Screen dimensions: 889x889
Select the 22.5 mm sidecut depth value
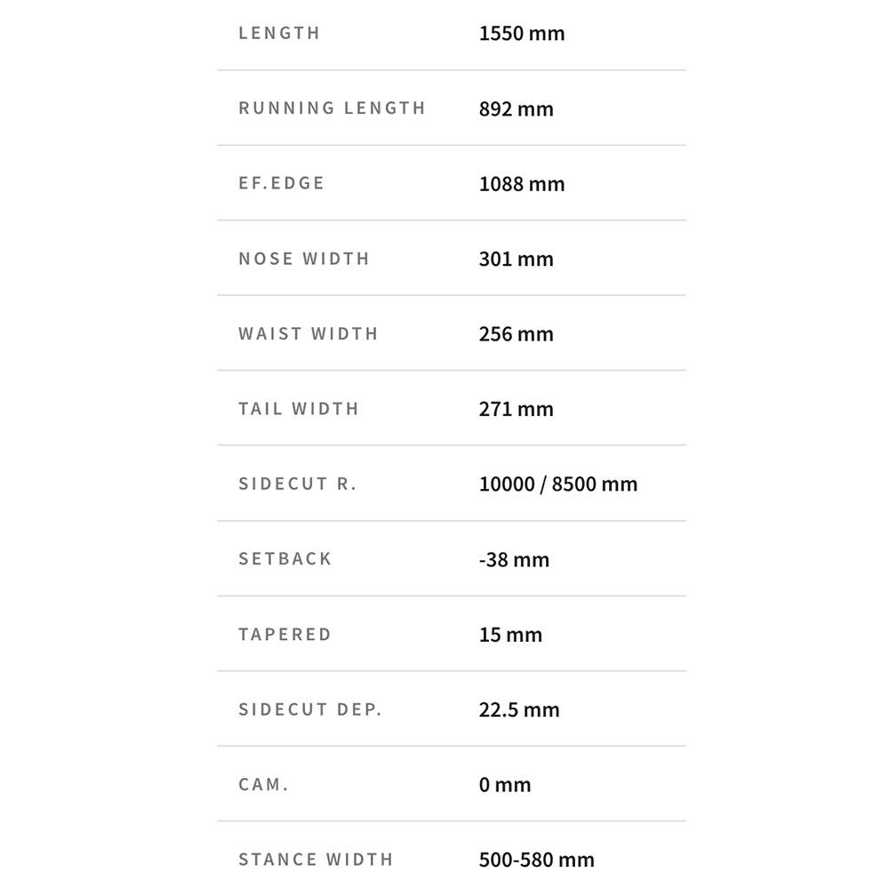click(519, 709)
